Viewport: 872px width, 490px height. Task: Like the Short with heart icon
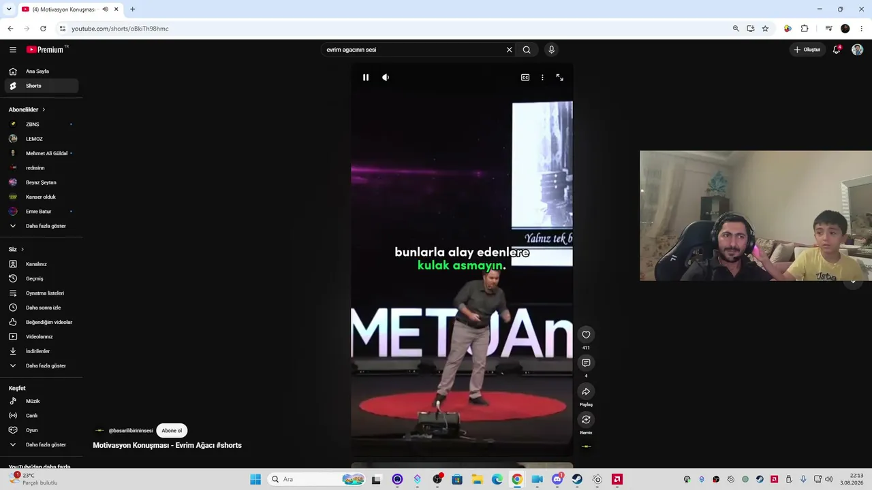[x=586, y=335]
